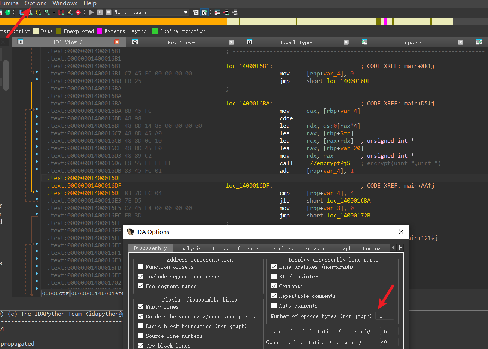Screen dimensions: 488x349
Task: Click the green circle toolbar icon
Action: pyautogui.click(x=8, y=12)
